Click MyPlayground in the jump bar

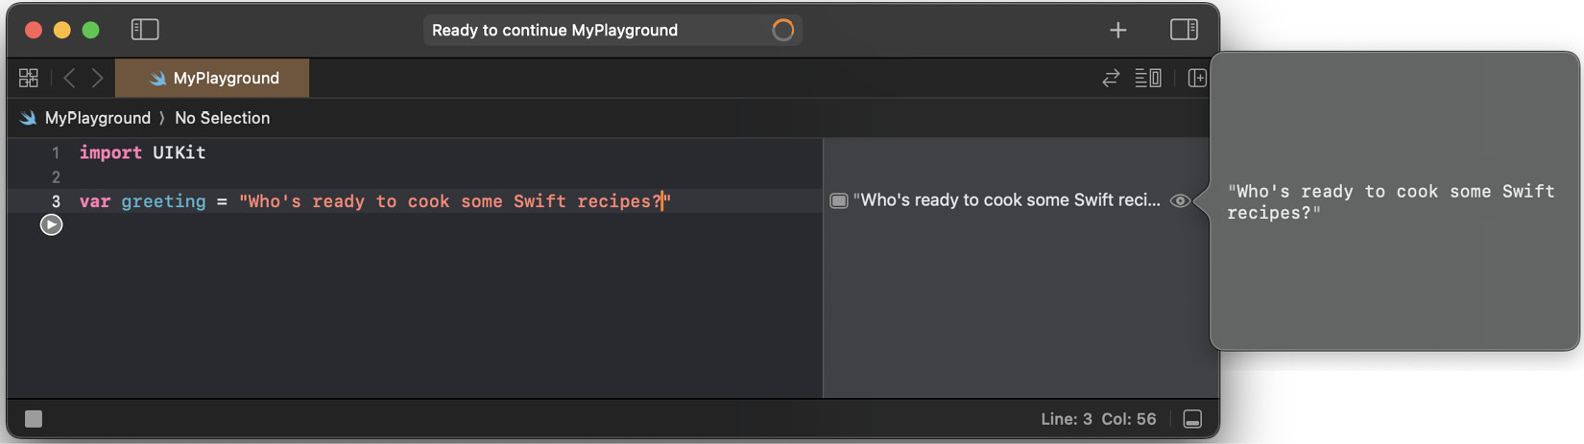click(x=97, y=118)
